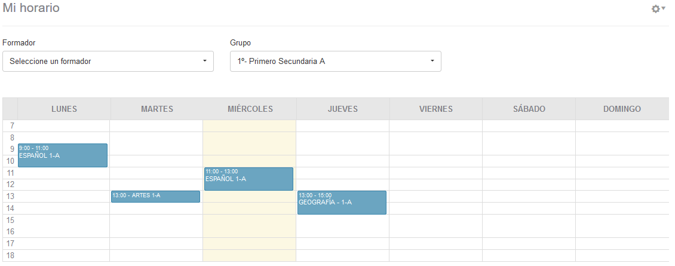Click the MARTES column header
Screen dimensions: 675x266
click(x=157, y=109)
